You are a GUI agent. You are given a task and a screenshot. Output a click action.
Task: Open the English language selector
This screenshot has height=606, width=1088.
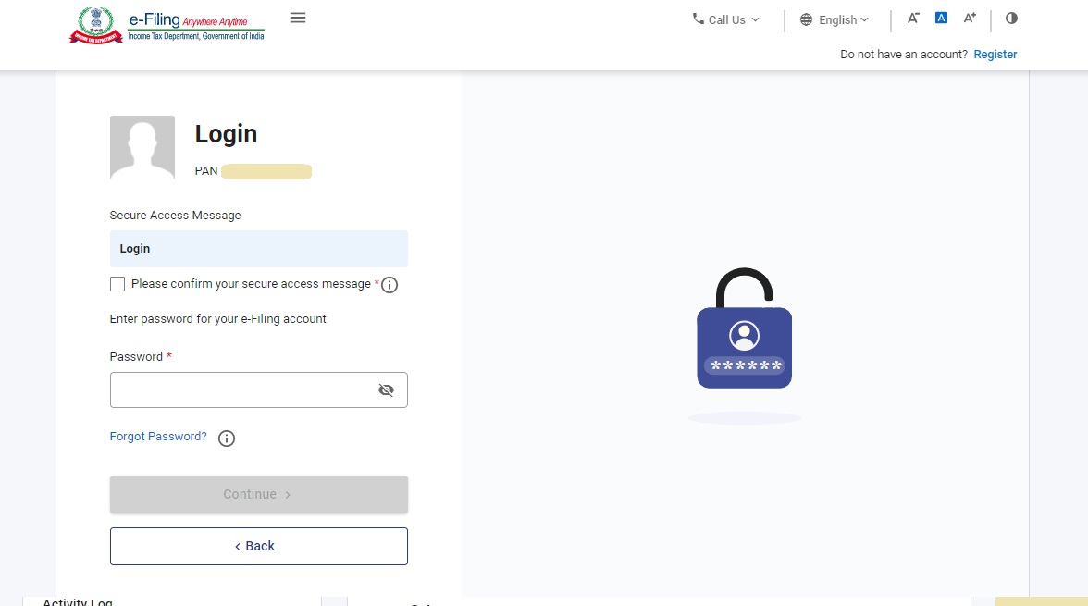coord(833,19)
